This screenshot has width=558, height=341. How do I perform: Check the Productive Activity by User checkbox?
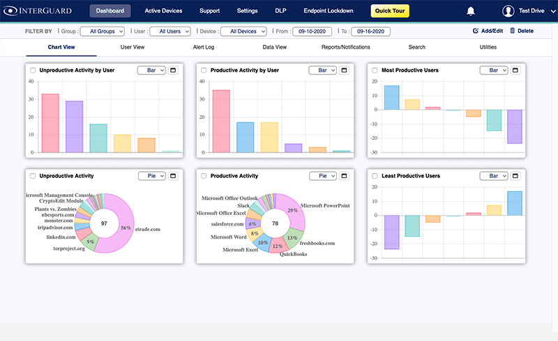pyautogui.click(x=204, y=70)
